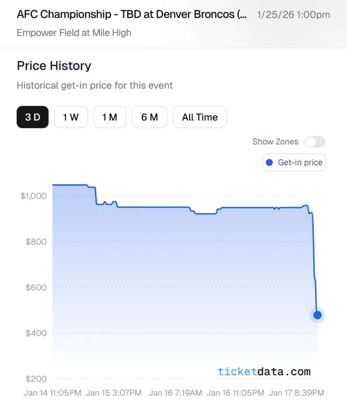Click the Empower Field at Mile High venue
The height and width of the screenshot is (409, 347).
pyautogui.click(x=74, y=33)
